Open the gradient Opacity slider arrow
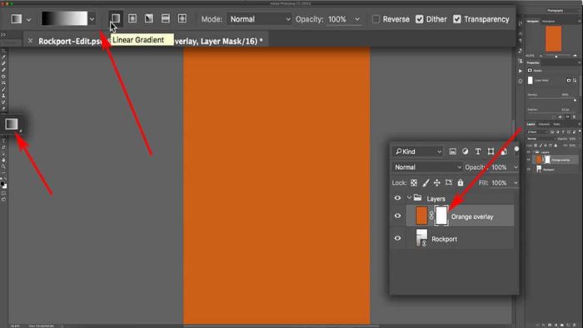 pyautogui.click(x=357, y=19)
